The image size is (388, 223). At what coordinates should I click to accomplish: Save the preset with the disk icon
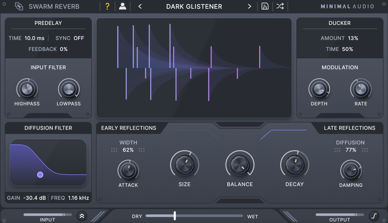265,6
